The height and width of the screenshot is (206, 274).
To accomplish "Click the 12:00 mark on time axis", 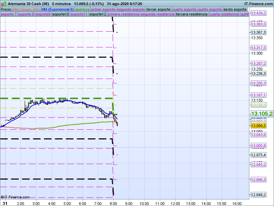I will click(x=175, y=203).
